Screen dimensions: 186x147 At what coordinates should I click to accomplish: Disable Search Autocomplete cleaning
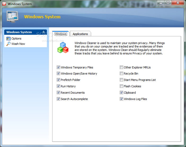(x=58, y=99)
